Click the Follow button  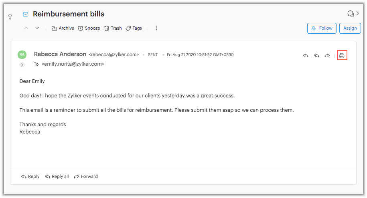322,28
